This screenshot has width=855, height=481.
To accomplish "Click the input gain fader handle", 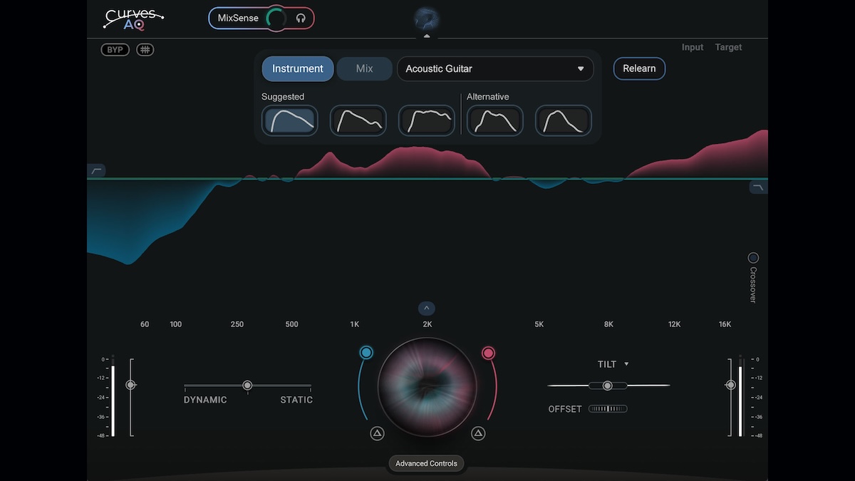I will point(130,385).
